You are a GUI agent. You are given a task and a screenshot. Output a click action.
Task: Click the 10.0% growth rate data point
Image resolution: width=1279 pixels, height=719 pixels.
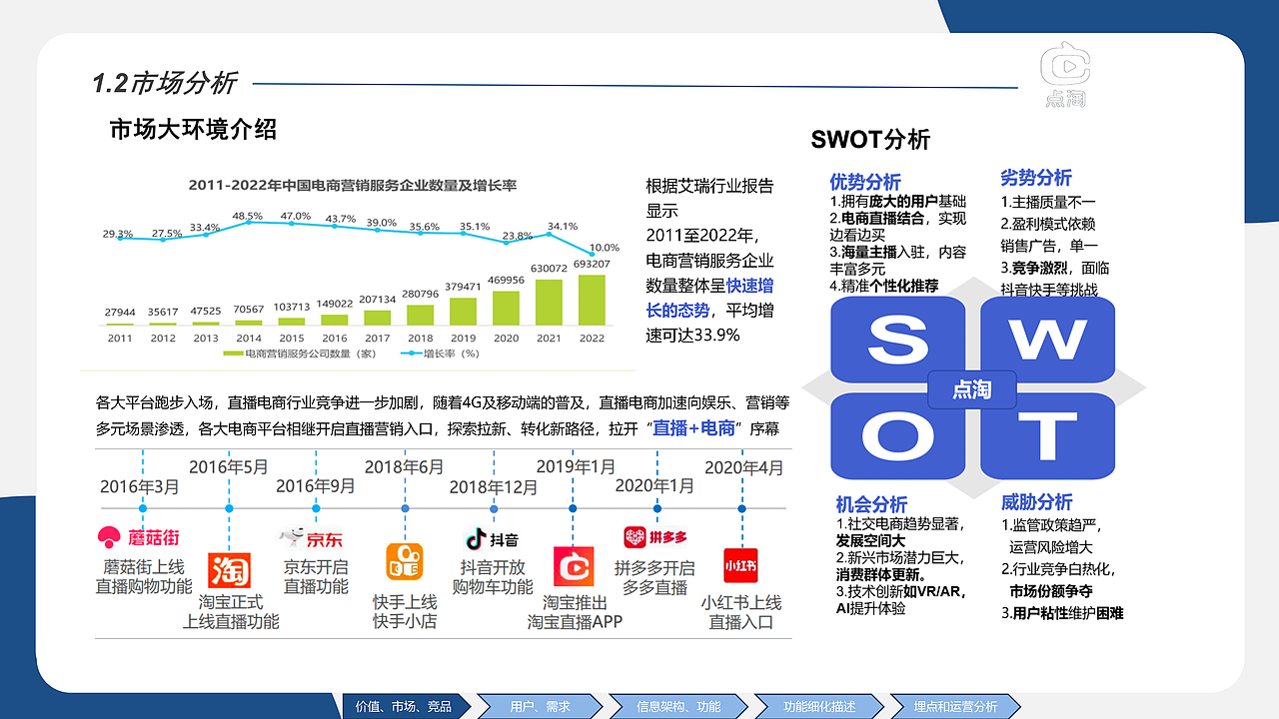tap(592, 256)
